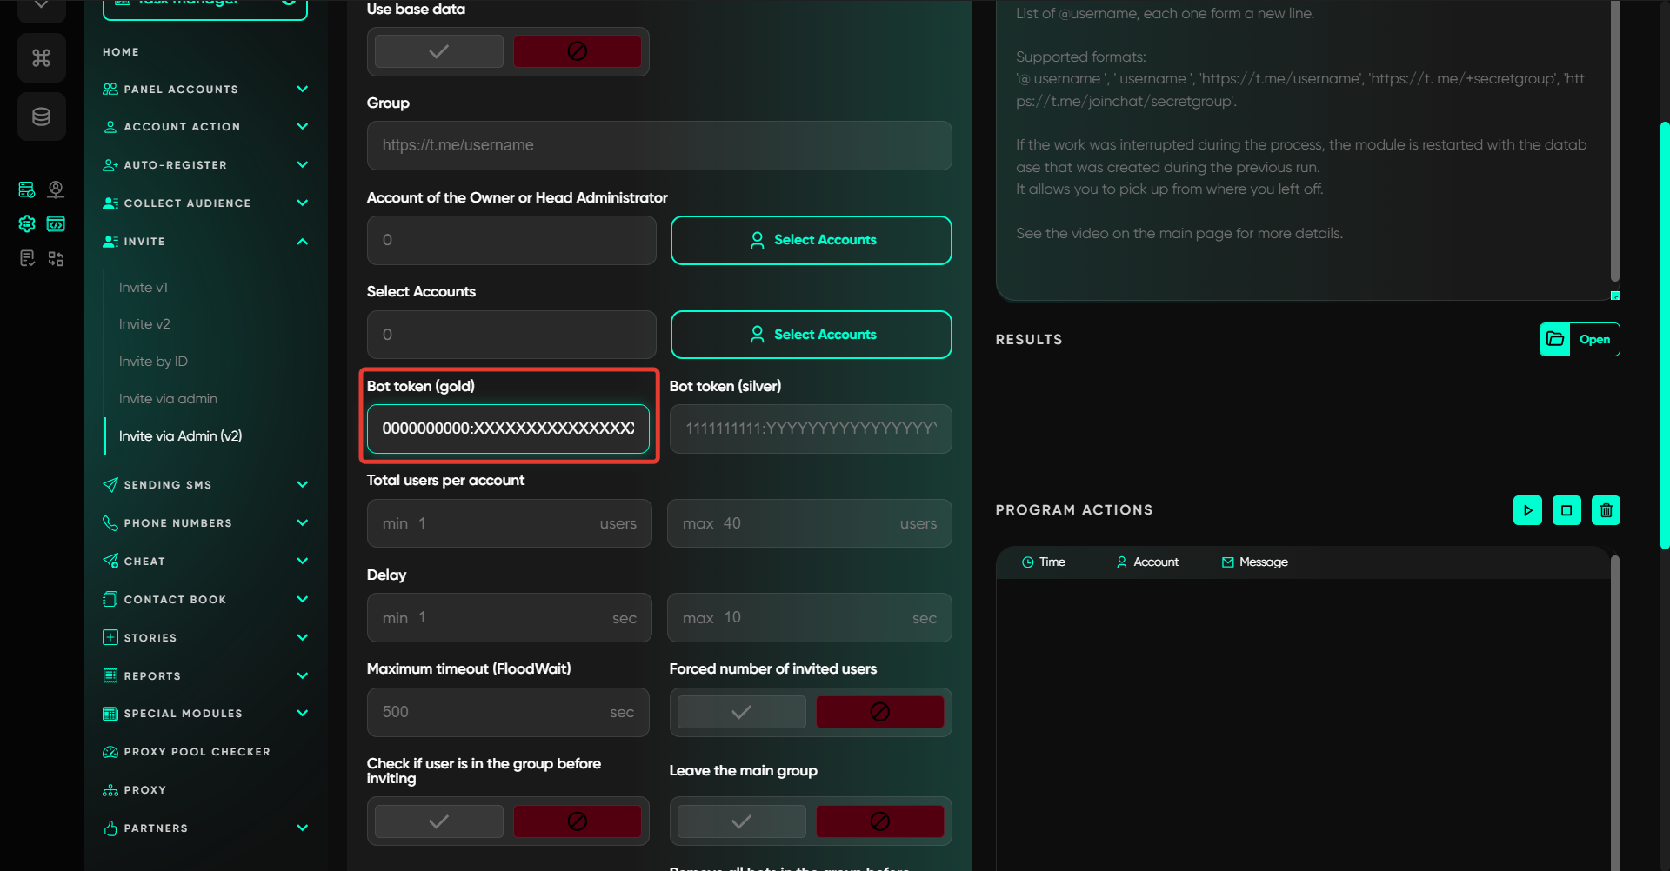
Task: Click the trash icon to clear program actions
Action: point(1606,510)
